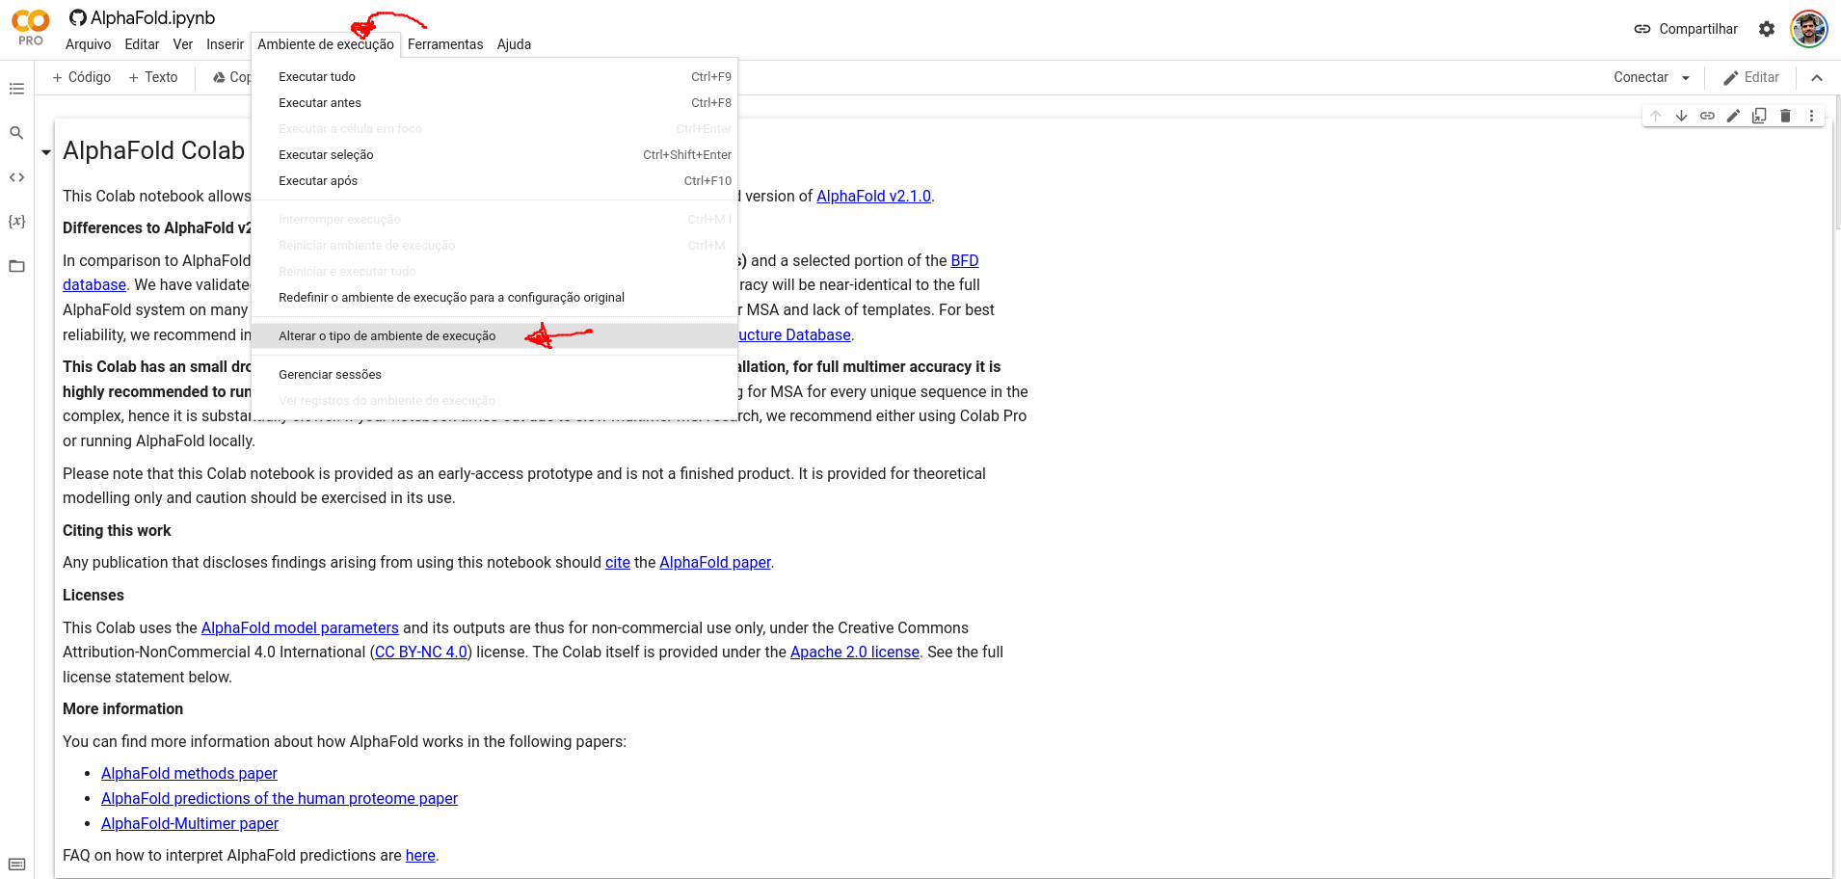Screen dimensions: 1841x879
Task: Open the Arquivo menu
Action: pos(88,44)
